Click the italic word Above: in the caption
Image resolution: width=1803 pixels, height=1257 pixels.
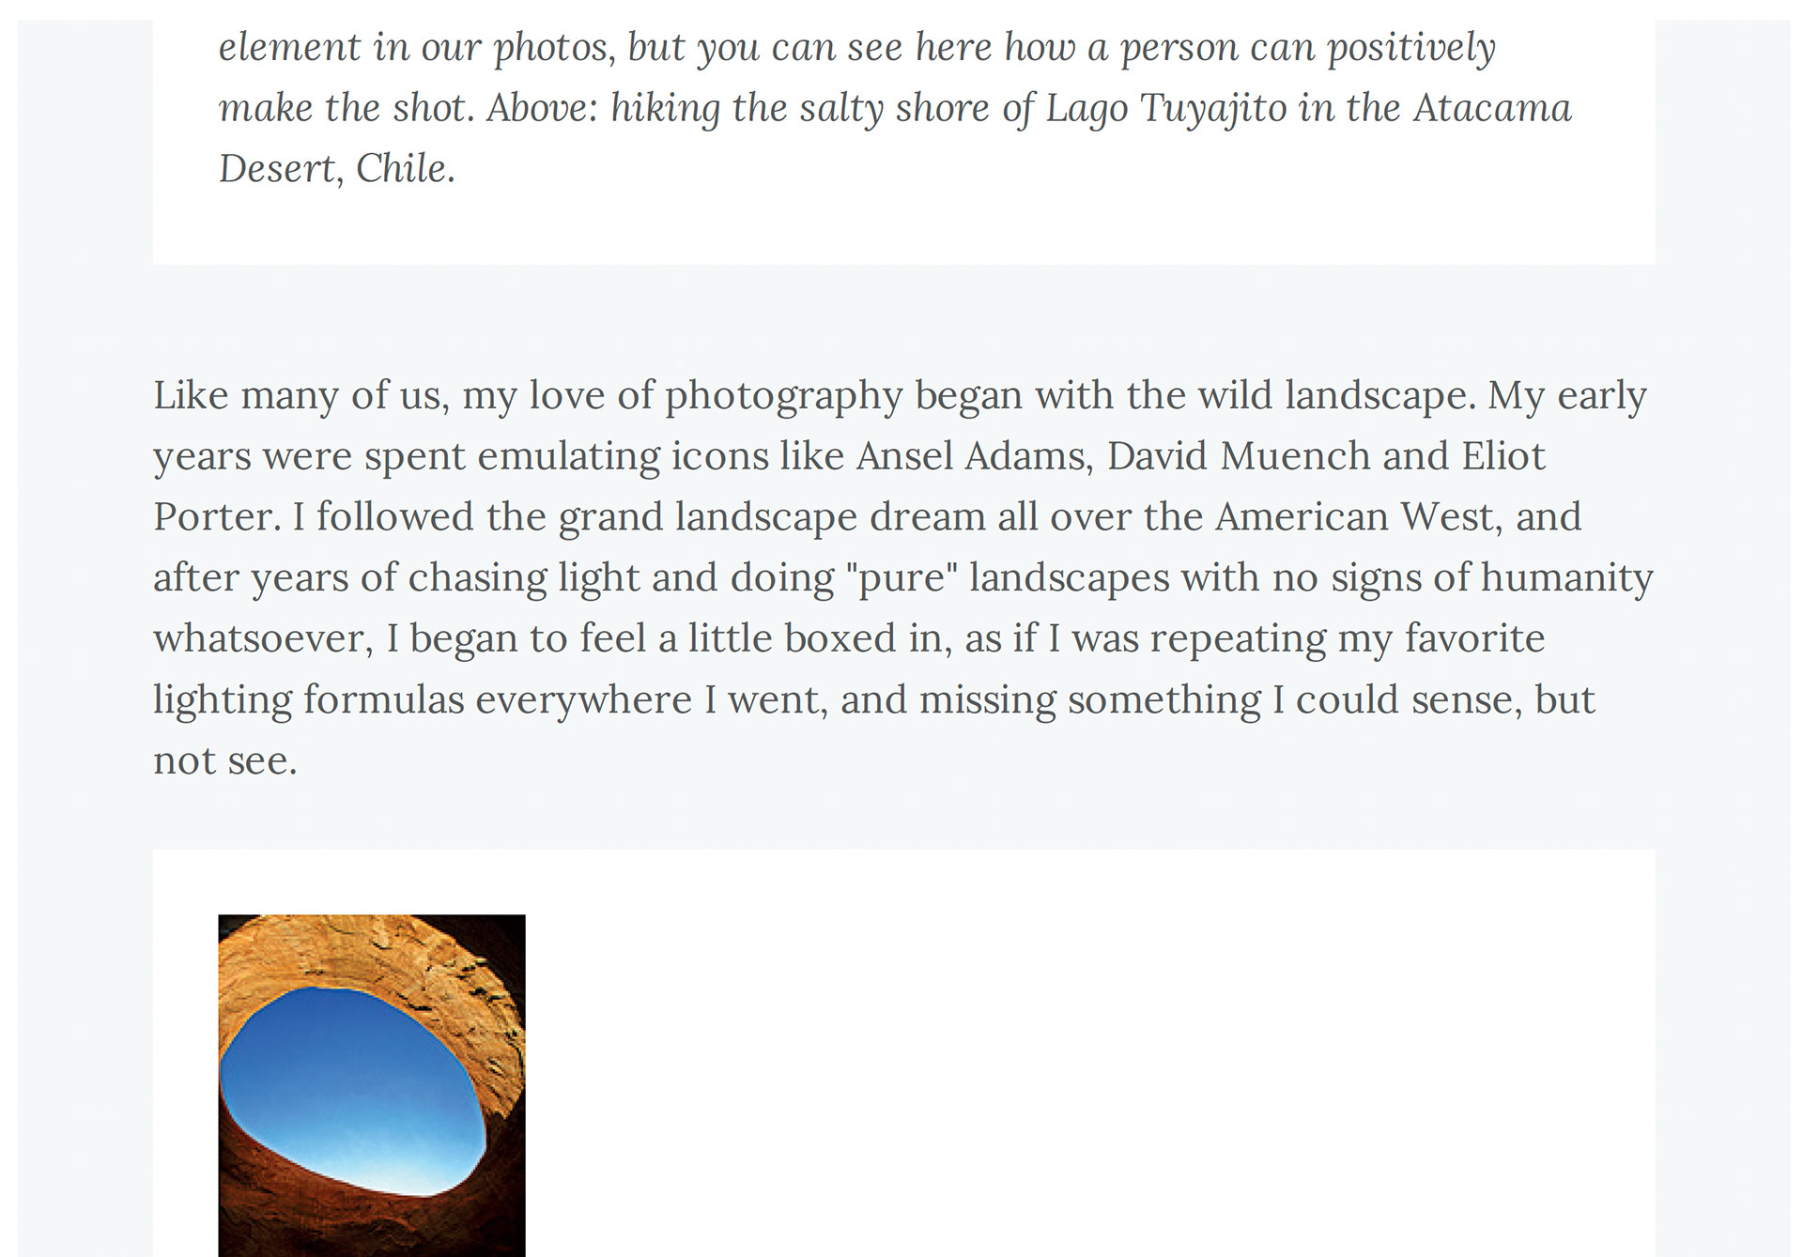(x=543, y=108)
